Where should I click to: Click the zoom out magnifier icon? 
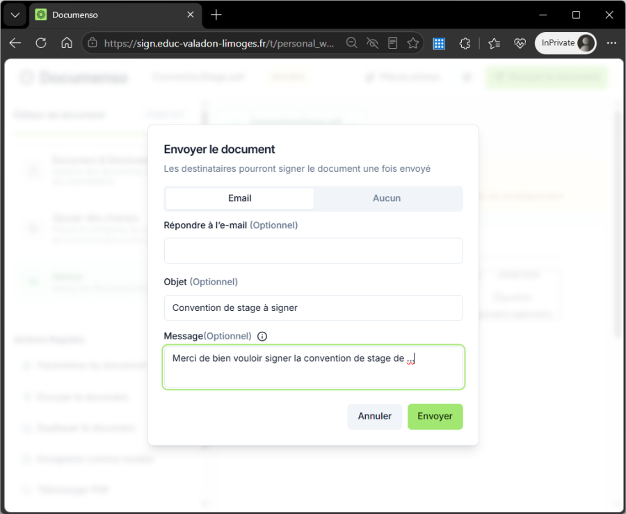pos(351,42)
